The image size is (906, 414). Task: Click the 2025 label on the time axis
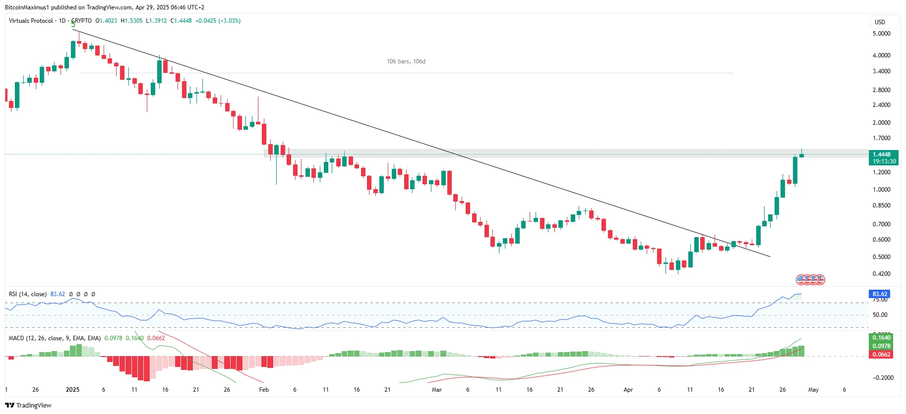click(72, 390)
